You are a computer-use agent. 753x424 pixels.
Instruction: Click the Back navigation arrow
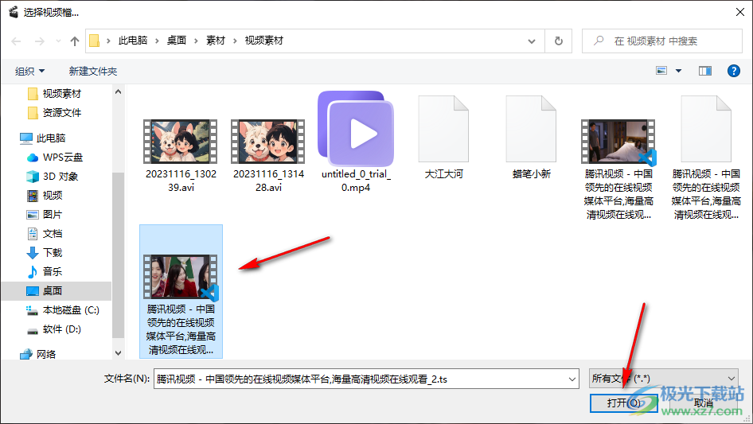[17, 41]
